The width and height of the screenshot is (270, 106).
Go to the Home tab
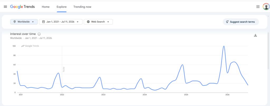pyautogui.click(x=46, y=7)
